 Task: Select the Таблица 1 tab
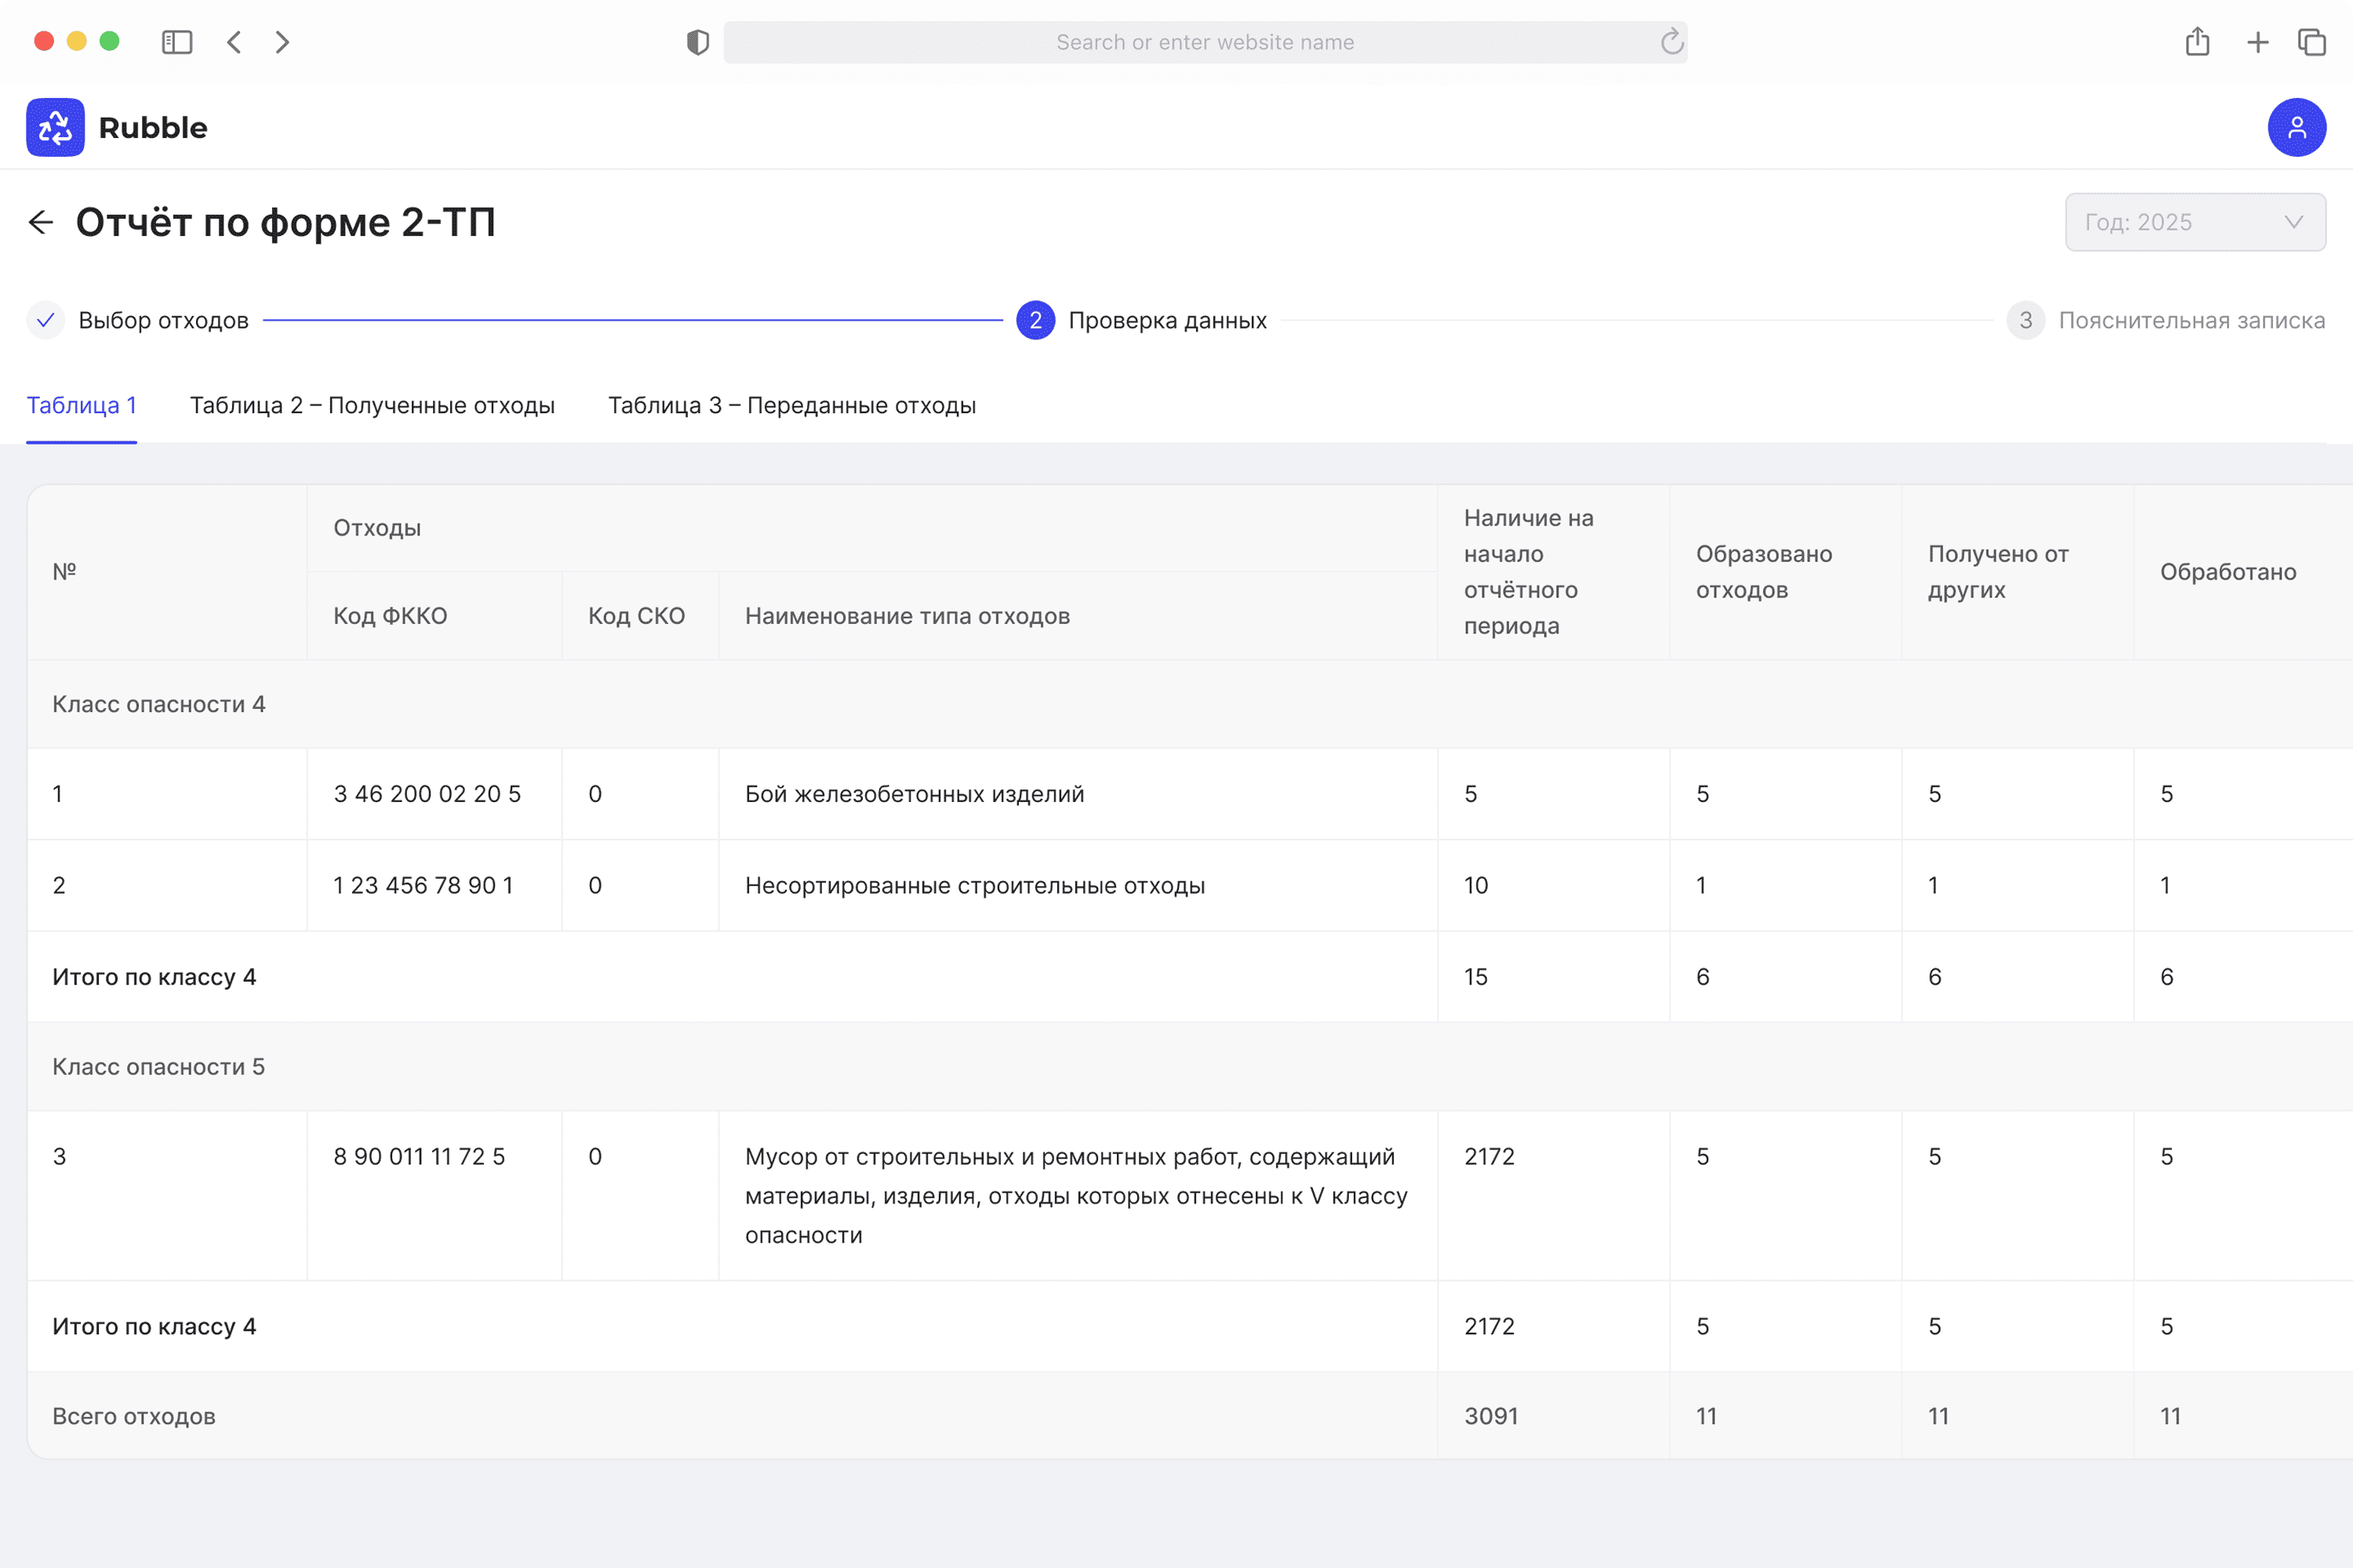click(81, 405)
